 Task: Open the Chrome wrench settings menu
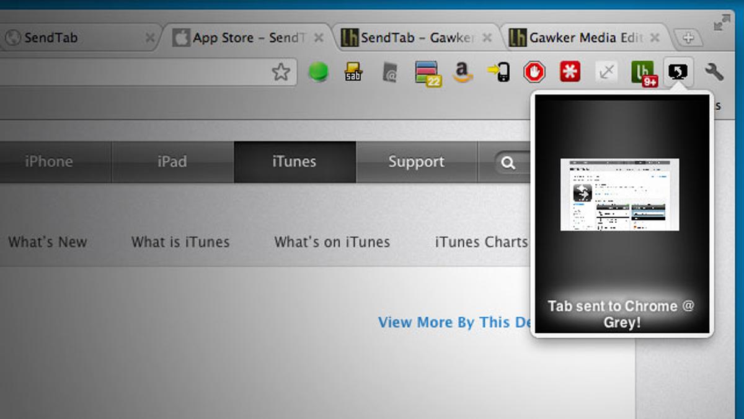714,73
